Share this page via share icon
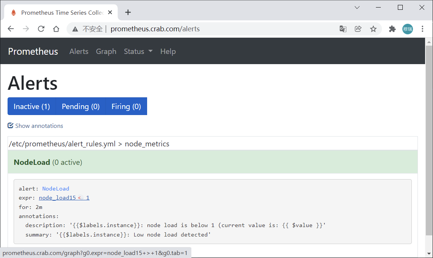This screenshot has height=258, width=433. (x=358, y=29)
